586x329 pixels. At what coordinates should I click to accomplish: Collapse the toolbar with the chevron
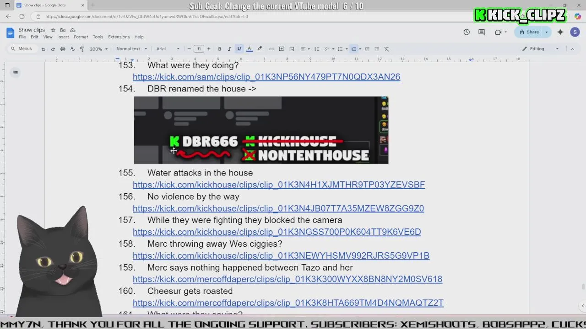tap(572, 49)
